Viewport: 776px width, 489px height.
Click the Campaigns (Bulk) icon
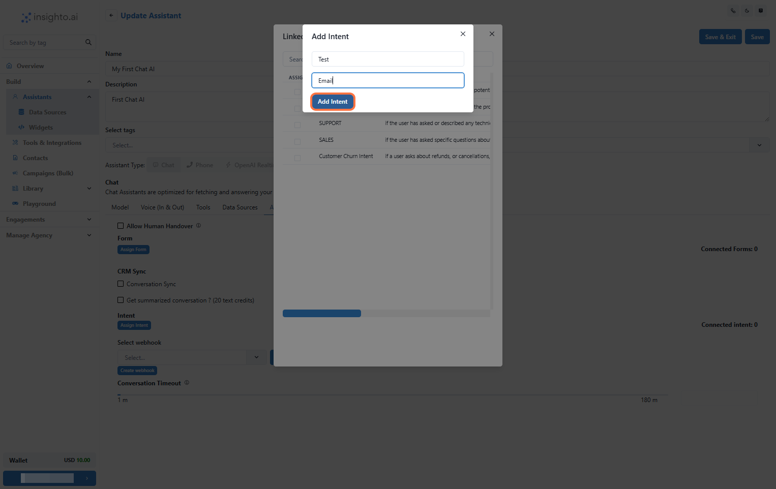tap(15, 173)
